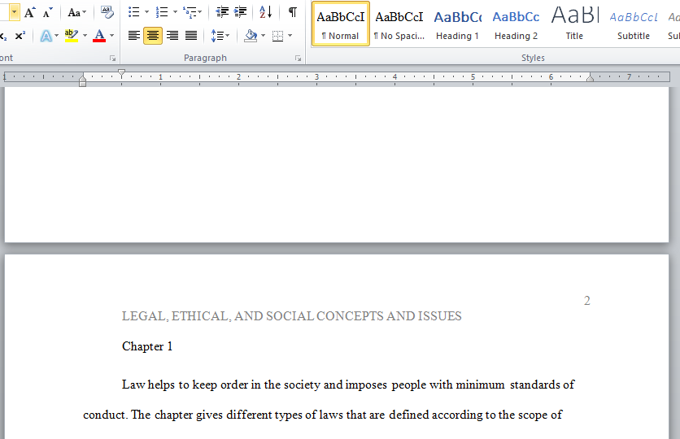Viewport: 680px width, 439px height.
Task: Open the Borders dropdown arrow
Action: (290, 36)
